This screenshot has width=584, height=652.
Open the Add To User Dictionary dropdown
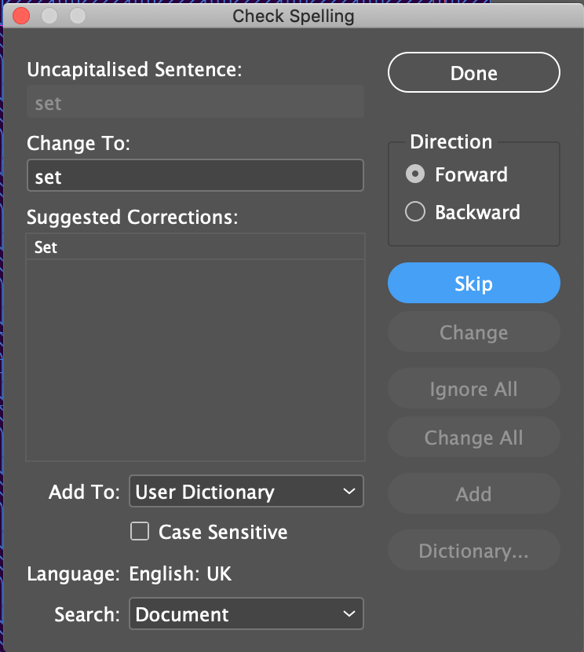point(246,493)
